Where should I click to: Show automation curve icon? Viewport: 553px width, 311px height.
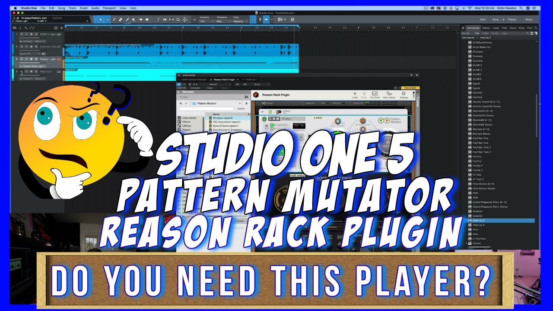pos(32,28)
